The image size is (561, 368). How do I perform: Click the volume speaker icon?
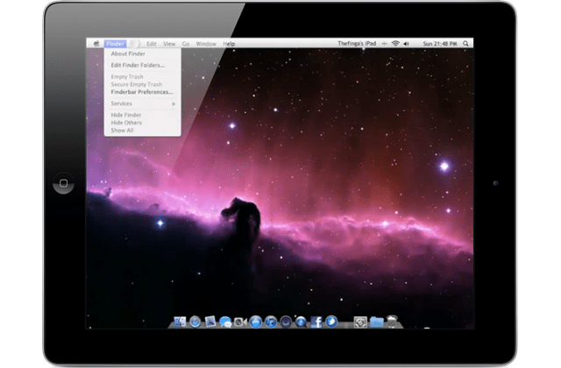[x=406, y=44]
